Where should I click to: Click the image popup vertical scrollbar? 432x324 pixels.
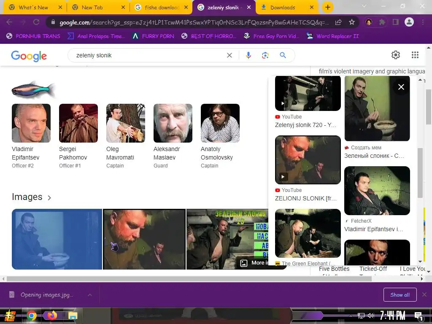click(x=420, y=173)
